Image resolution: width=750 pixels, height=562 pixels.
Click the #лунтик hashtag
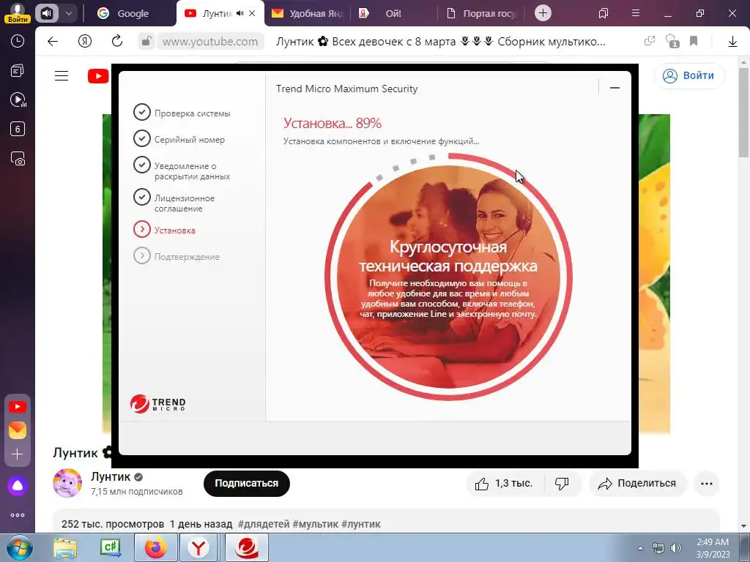tap(361, 524)
